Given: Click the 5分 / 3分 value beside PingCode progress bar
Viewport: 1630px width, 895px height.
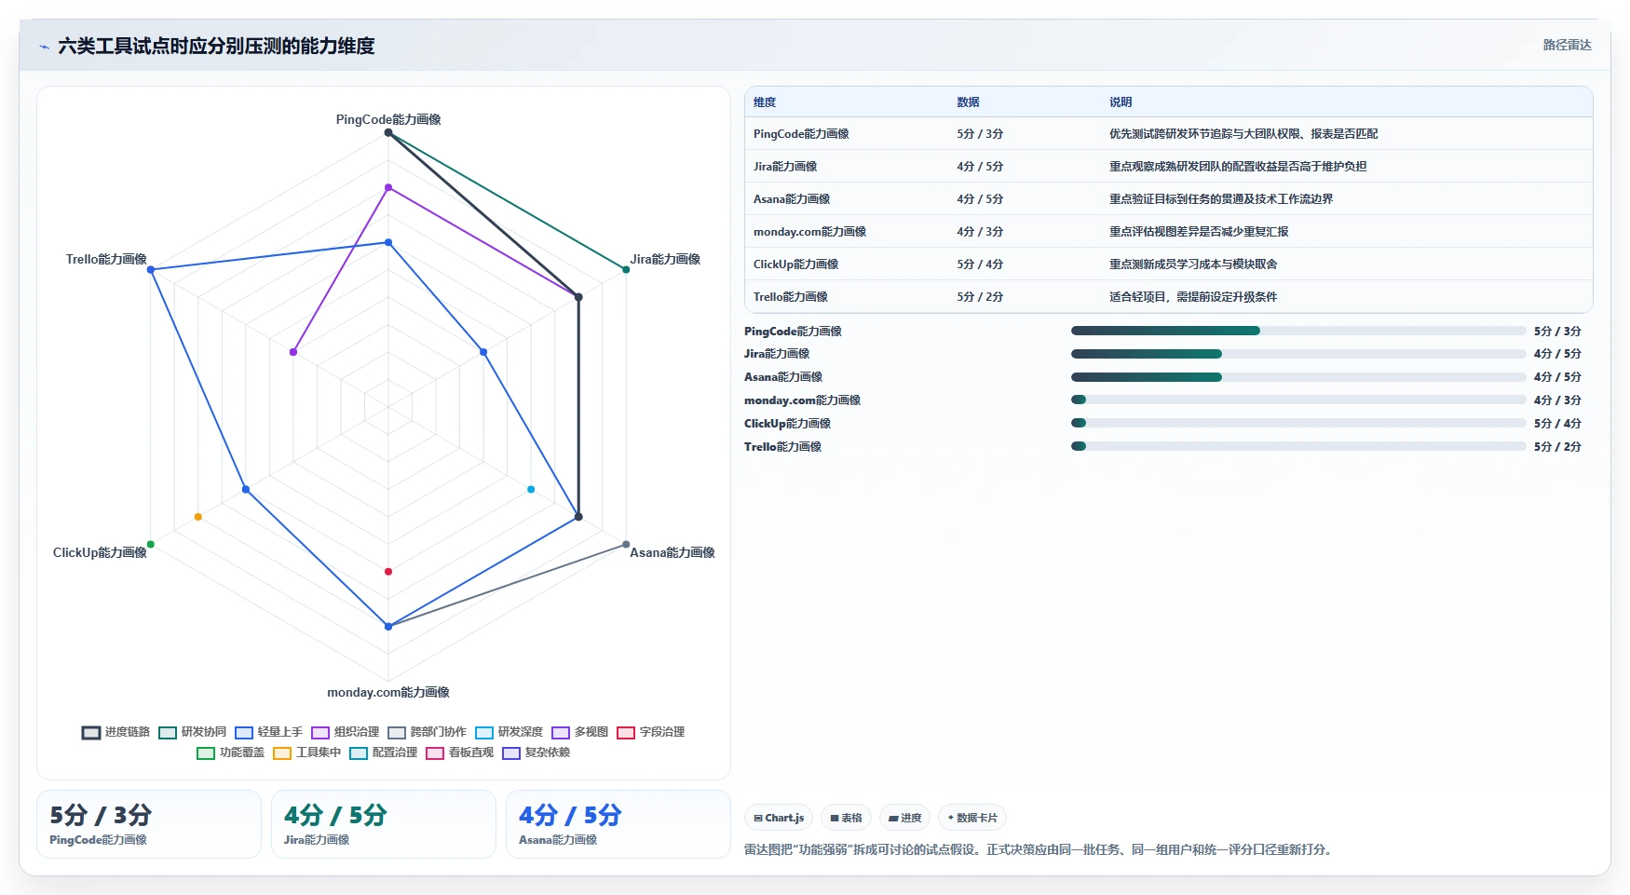Looking at the screenshot, I should pyautogui.click(x=1557, y=331).
